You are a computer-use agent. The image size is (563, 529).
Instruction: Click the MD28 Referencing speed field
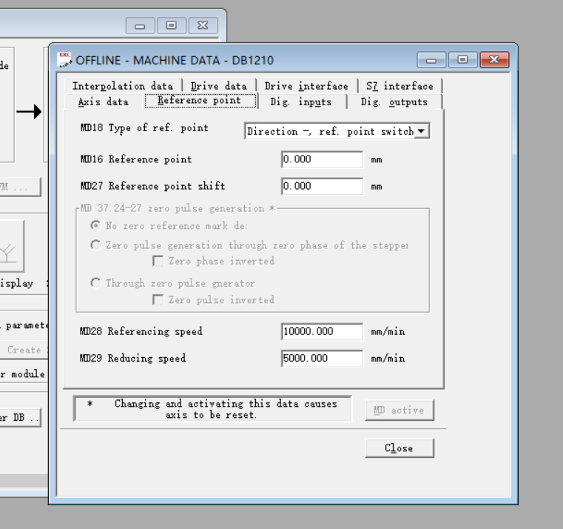coord(322,331)
